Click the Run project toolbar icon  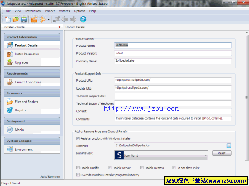[x=43, y=20]
